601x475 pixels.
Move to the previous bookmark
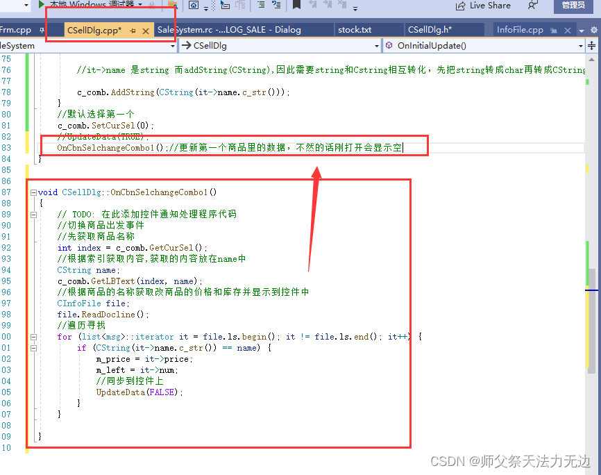(314, 6)
